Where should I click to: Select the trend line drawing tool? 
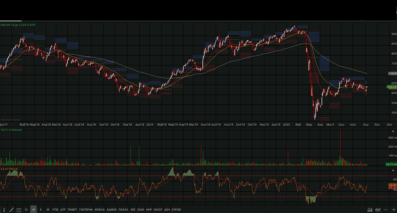(11, 209)
